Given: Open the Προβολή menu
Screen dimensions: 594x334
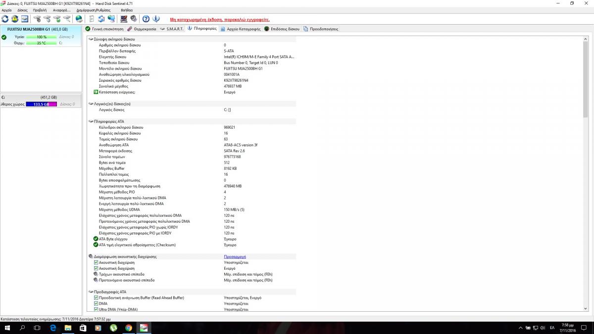Looking at the screenshot, I should 40,10.
